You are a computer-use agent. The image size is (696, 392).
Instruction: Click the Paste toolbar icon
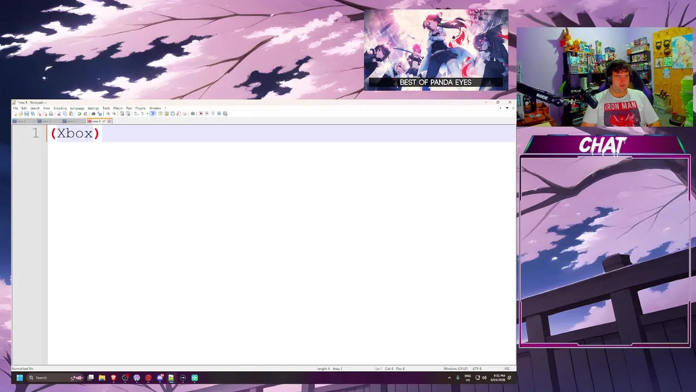click(71, 114)
